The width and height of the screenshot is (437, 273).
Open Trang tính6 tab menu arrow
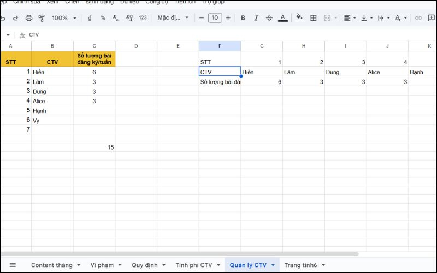323,265
